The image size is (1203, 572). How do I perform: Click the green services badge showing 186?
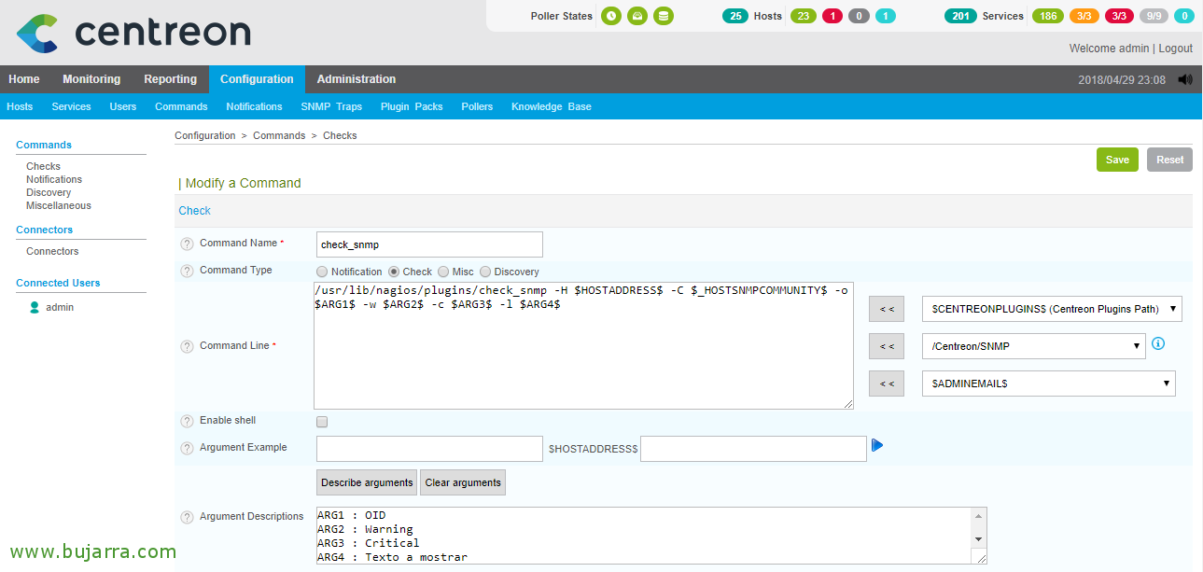click(x=1048, y=16)
